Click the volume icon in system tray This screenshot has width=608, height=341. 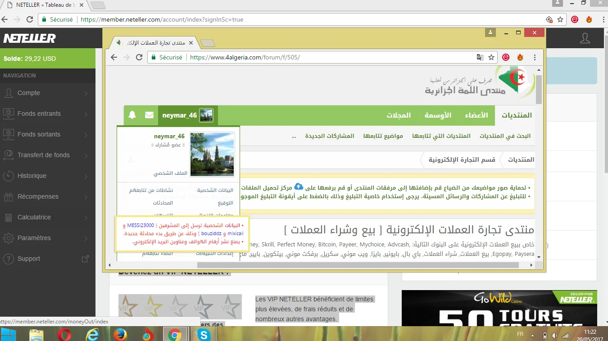coord(554,336)
